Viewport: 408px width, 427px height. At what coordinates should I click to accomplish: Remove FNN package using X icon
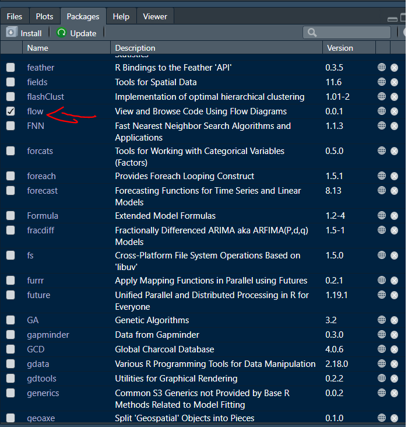point(394,126)
